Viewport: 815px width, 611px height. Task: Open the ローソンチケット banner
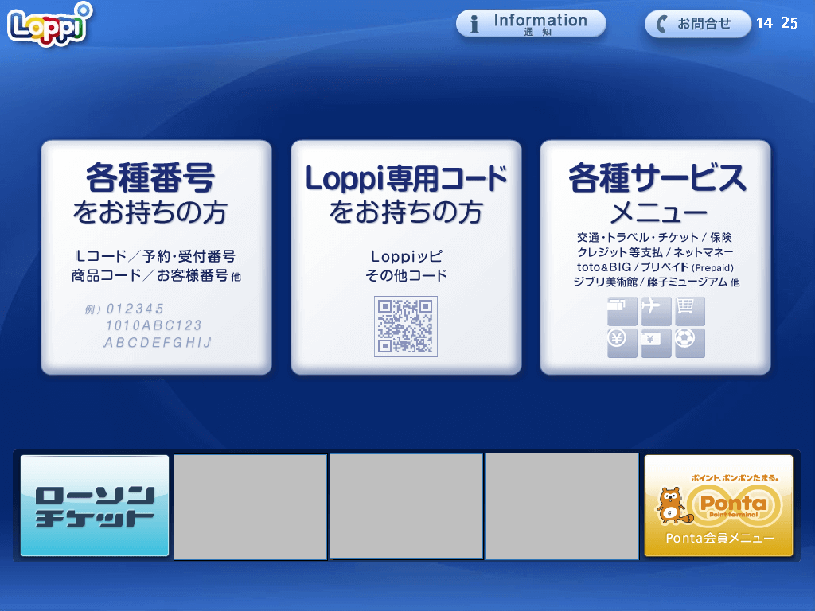click(95, 505)
